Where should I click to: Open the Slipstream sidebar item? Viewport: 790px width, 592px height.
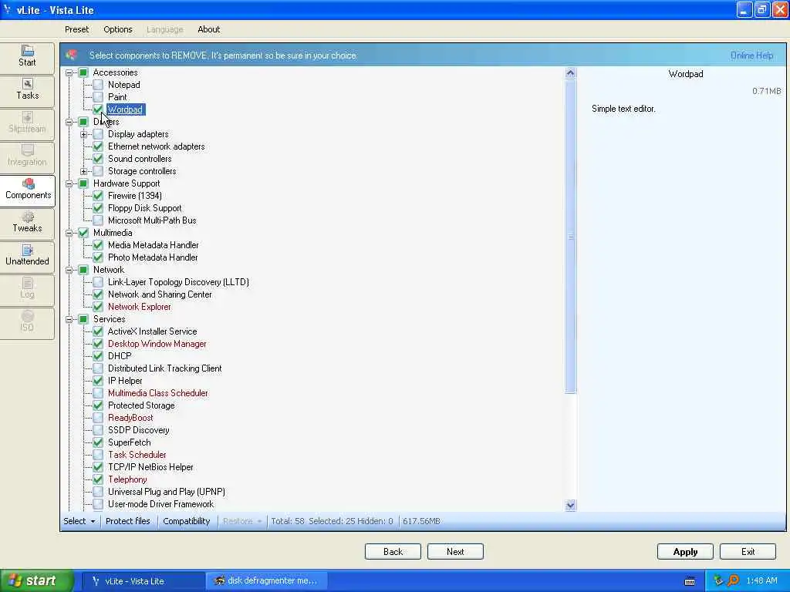pos(27,123)
